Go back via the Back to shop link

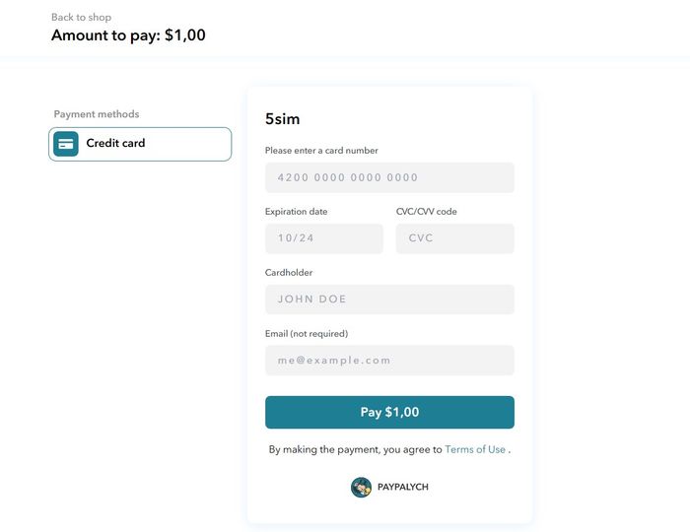[x=81, y=17]
